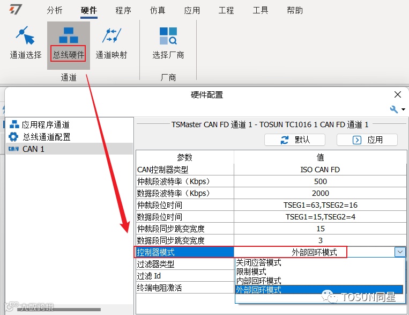
Task: Click the TSEG1=15,TSEG2=4 value cell
Action: point(320,217)
